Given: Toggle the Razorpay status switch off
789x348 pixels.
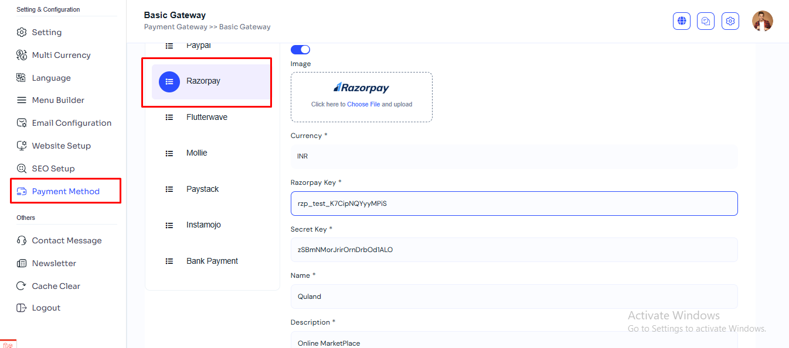Looking at the screenshot, I should point(300,50).
